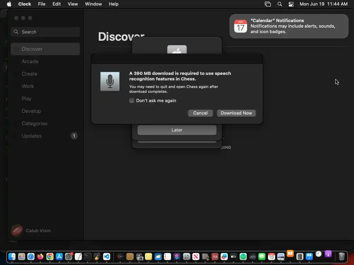This screenshot has width=354, height=265.
Task: Select Discover in App Store sidebar
Action: coord(45,49)
